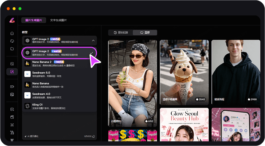265x146 pixels.
Task: Switch to the text-to-image tab
Action: coord(58,20)
